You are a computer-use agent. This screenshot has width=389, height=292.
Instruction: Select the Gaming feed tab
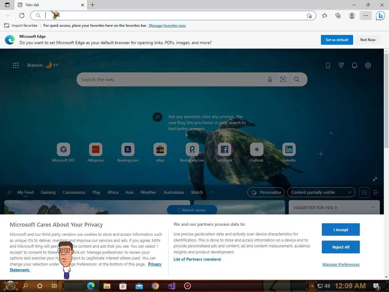(x=48, y=192)
